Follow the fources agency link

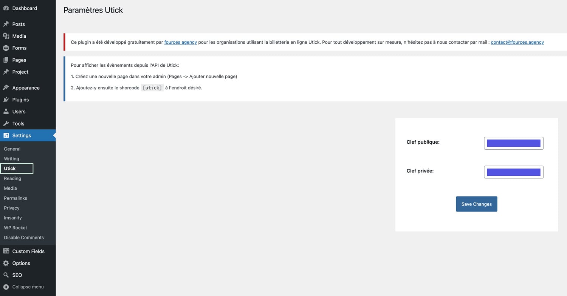tap(181, 42)
